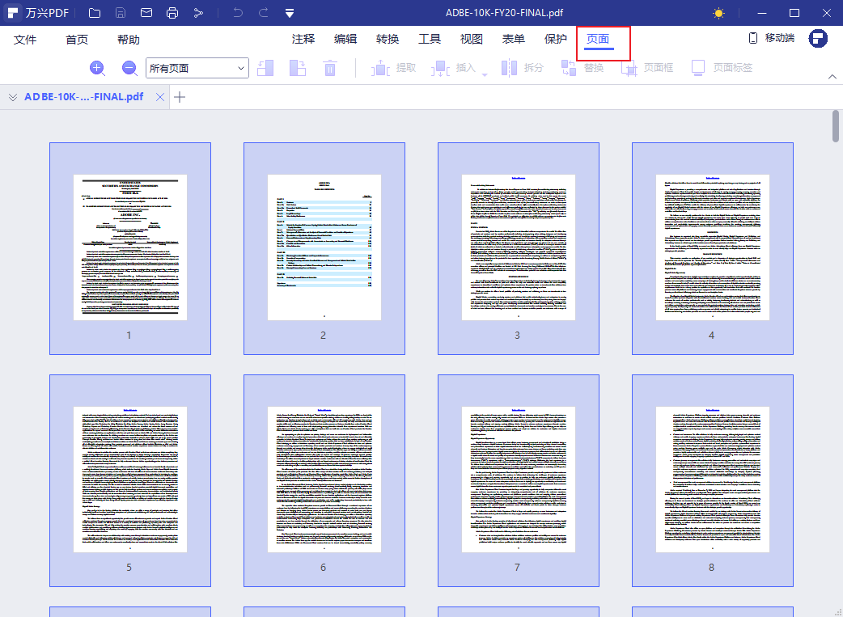Image resolution: width=843 pixels, height=617 pixels.
Task: Click the zoom in magnifier icon
Action: pos(97,69)
